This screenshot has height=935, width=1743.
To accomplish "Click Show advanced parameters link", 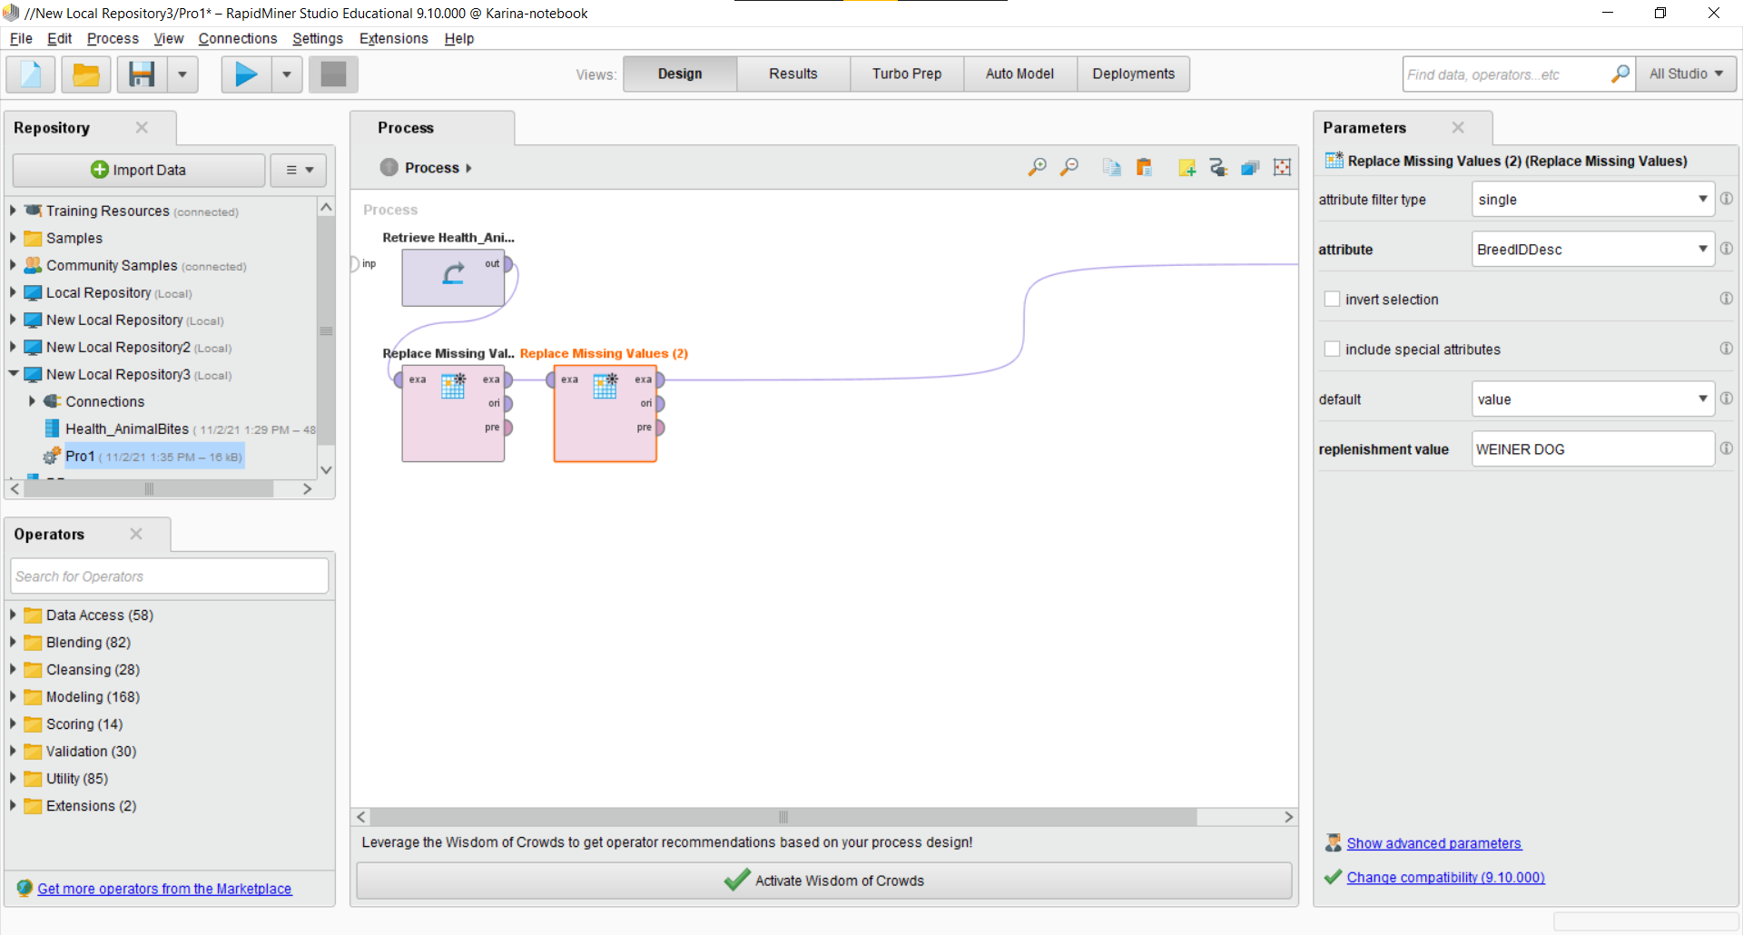I will tap(1433, 843).
